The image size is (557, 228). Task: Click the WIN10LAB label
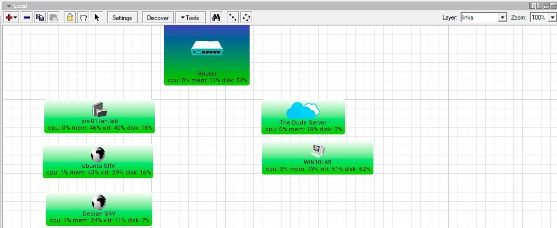318,163
